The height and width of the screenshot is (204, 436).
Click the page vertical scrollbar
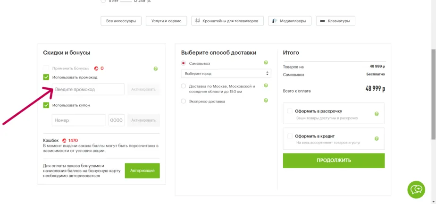tap(434, 94)
